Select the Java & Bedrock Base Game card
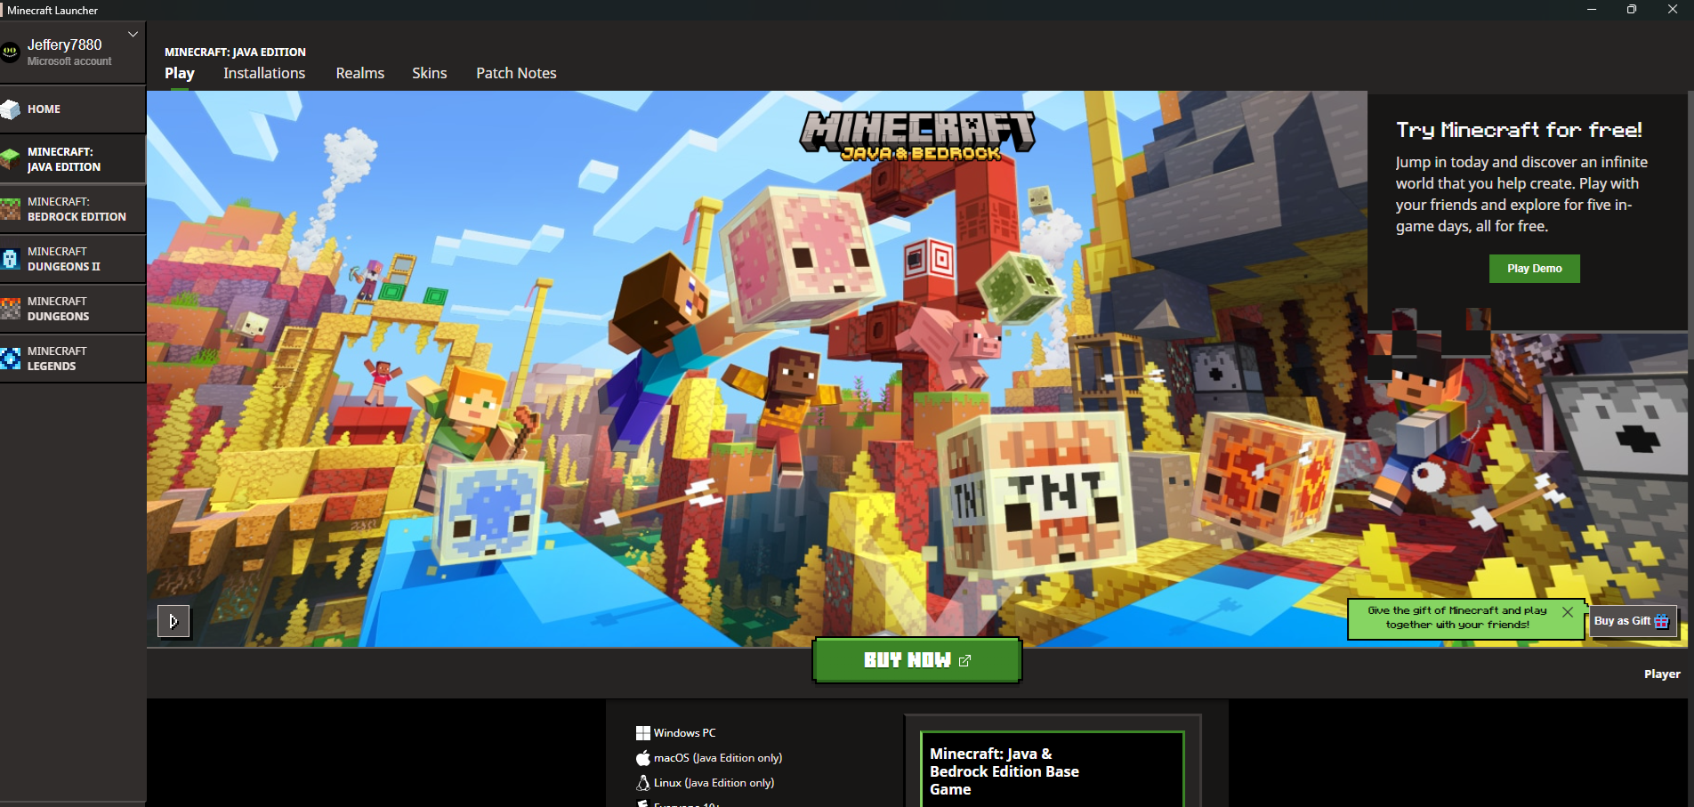The height and width of the screenshot is (807, 1694). click(x=1053, y=770)
